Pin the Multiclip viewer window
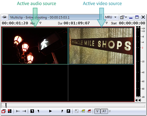The width and height of the screenshot is (147, 116). coord(4,17)
